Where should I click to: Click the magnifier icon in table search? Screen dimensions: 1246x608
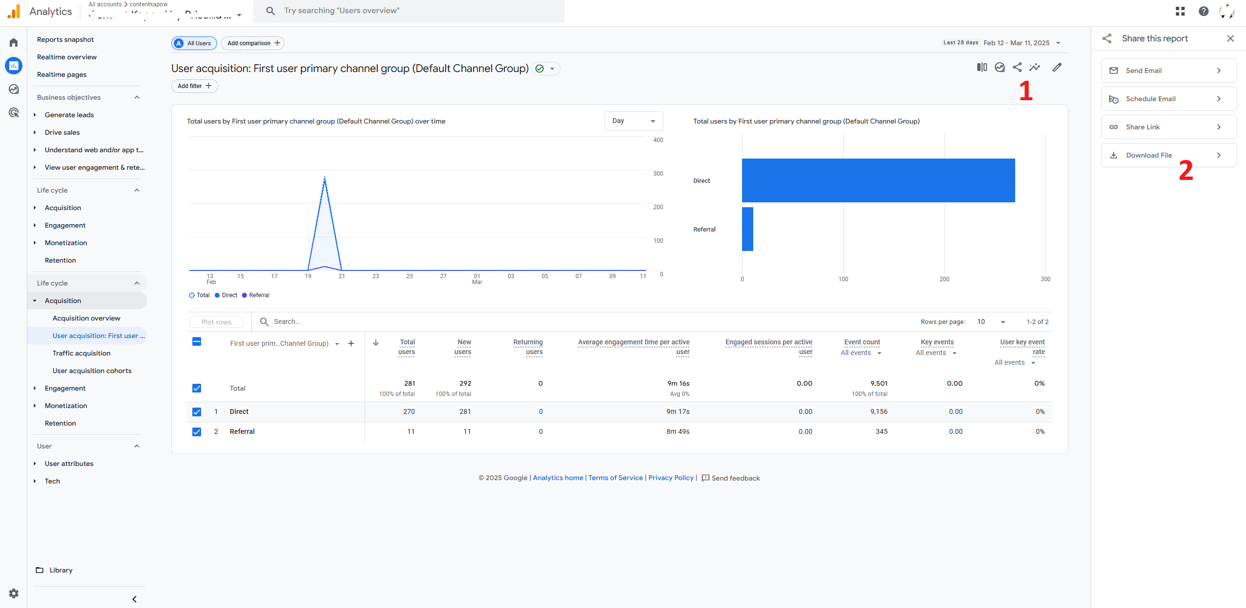point(264,322)
